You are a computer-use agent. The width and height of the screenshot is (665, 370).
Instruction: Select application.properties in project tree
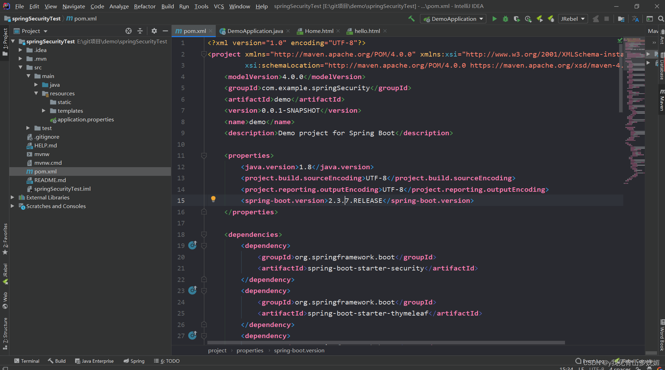[85, 119]
